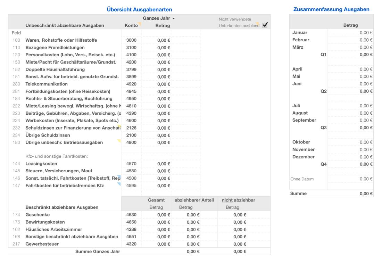Open the comment on Schuldzinsen account 2126

pyautogui.click(x=119, y=126)
